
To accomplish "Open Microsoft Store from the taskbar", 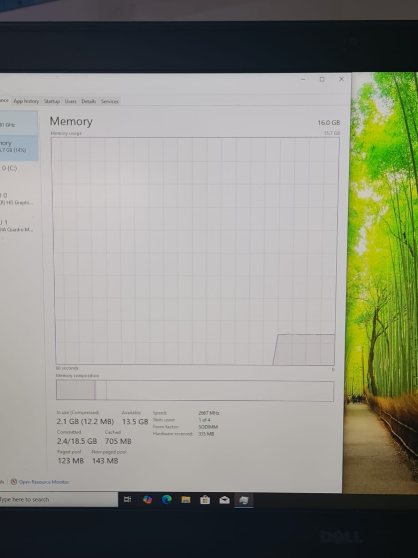I will click(205, 500).
